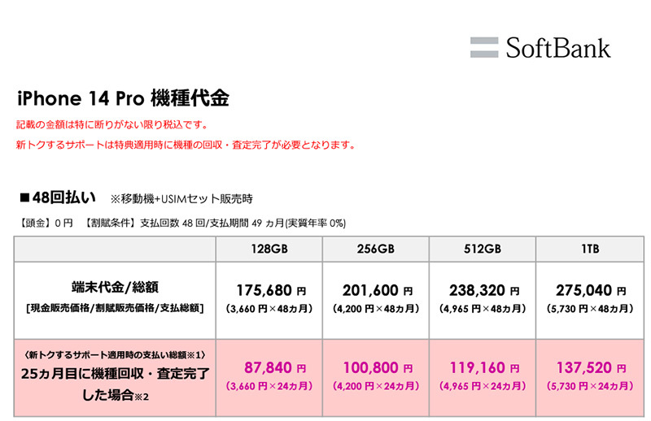
Task: Select the 512GB column header
Action: (x=483, y=250)
